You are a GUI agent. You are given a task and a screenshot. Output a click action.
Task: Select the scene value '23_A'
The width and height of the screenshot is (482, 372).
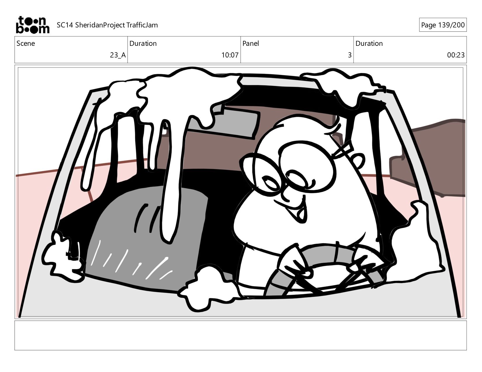tap(118, 55)
